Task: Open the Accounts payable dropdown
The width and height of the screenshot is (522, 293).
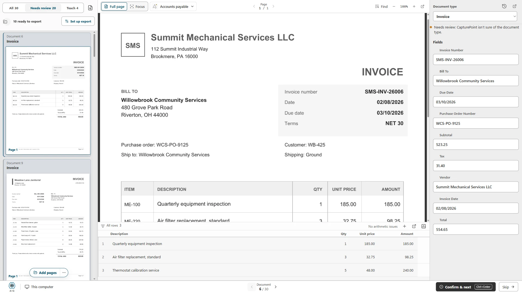Action: click(x=173, y=7)
